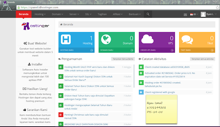The image size is (220, 127).
Task: Click 'Hosting order #21865042 created' entry
Action: click(x=163, y=84)
